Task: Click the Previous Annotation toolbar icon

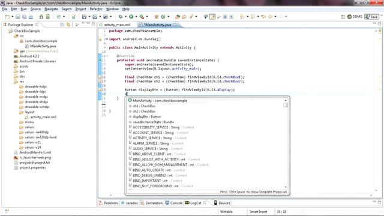Action: 253,17
